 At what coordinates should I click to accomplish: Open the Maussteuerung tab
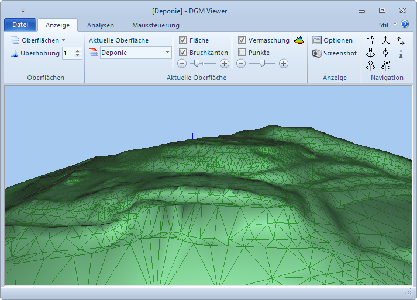[156, 25]
